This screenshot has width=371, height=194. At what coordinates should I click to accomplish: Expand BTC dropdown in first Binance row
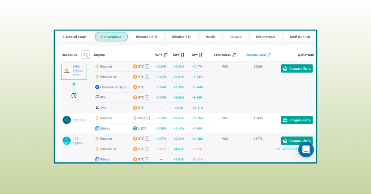pyautogui.click(x=147, y=67)
